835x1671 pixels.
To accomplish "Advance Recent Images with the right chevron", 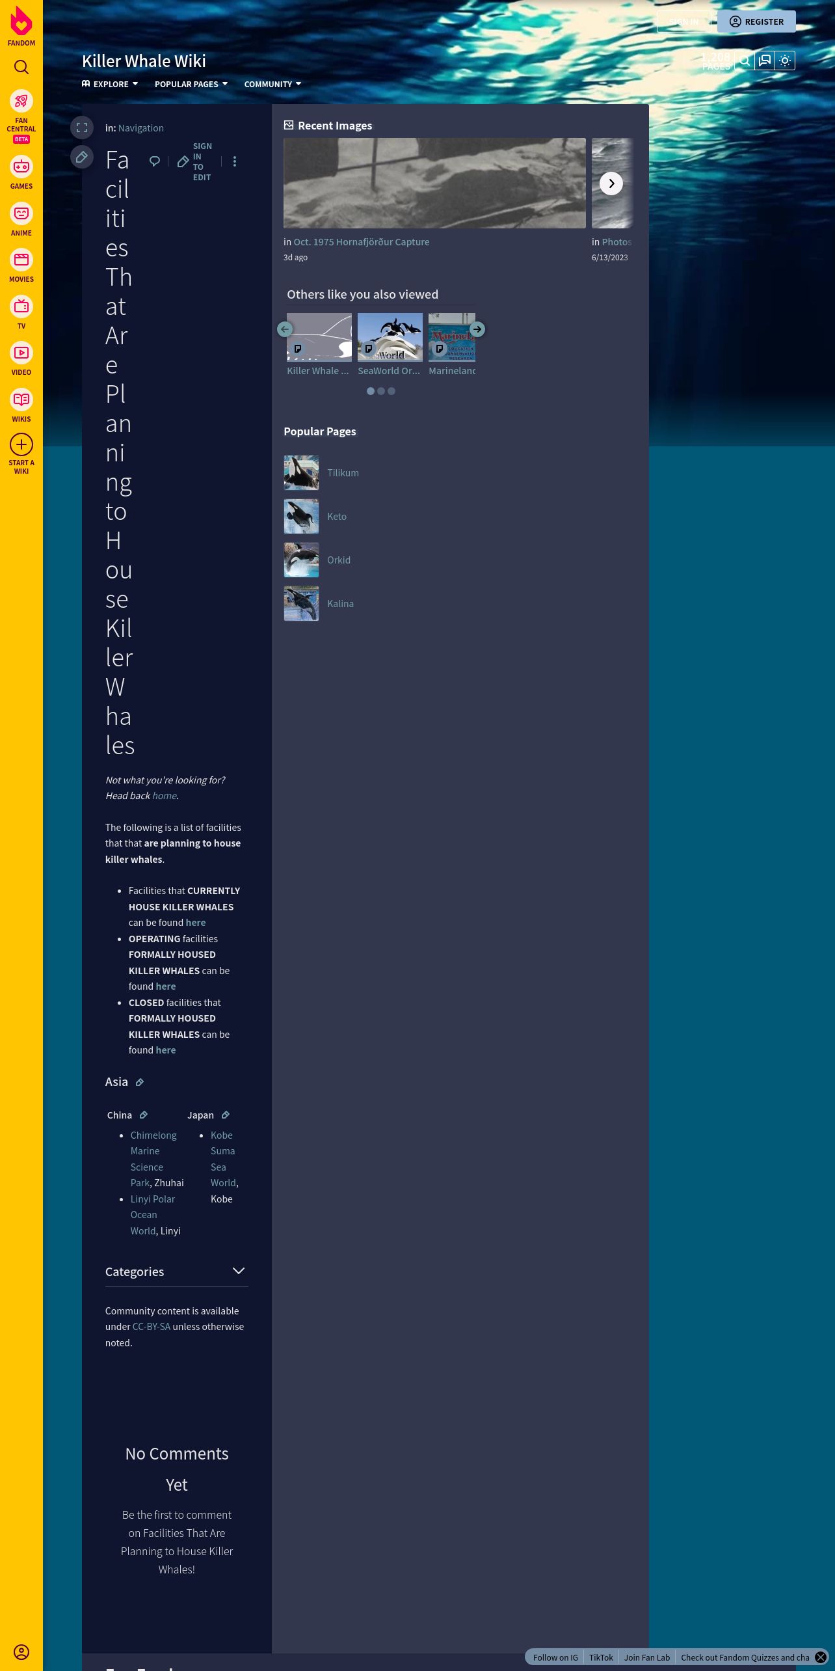I will click(611, 183).
